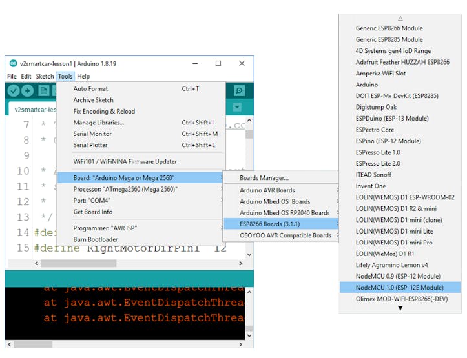The height and width of the screenshot is (358, 467).
Task: Click the Arduino logo in title bar
Action: point(13,63)
